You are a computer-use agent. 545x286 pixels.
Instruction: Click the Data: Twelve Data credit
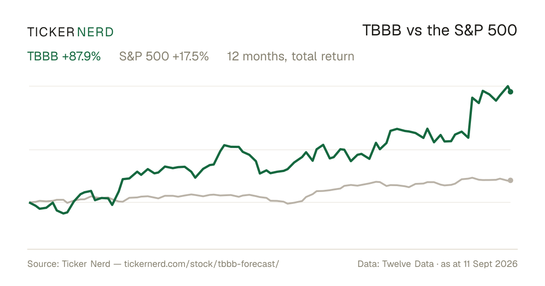[x=390, y=264]
